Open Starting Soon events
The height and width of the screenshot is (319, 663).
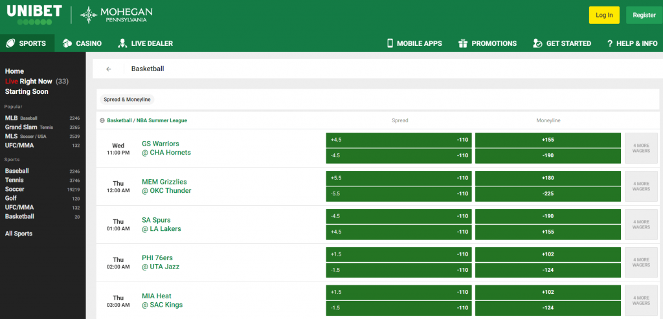click(27, 91)
